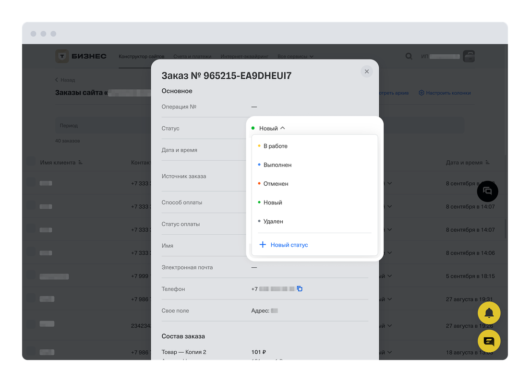
Task: Check the first order row checkbox
Action: tap(31, 183)
